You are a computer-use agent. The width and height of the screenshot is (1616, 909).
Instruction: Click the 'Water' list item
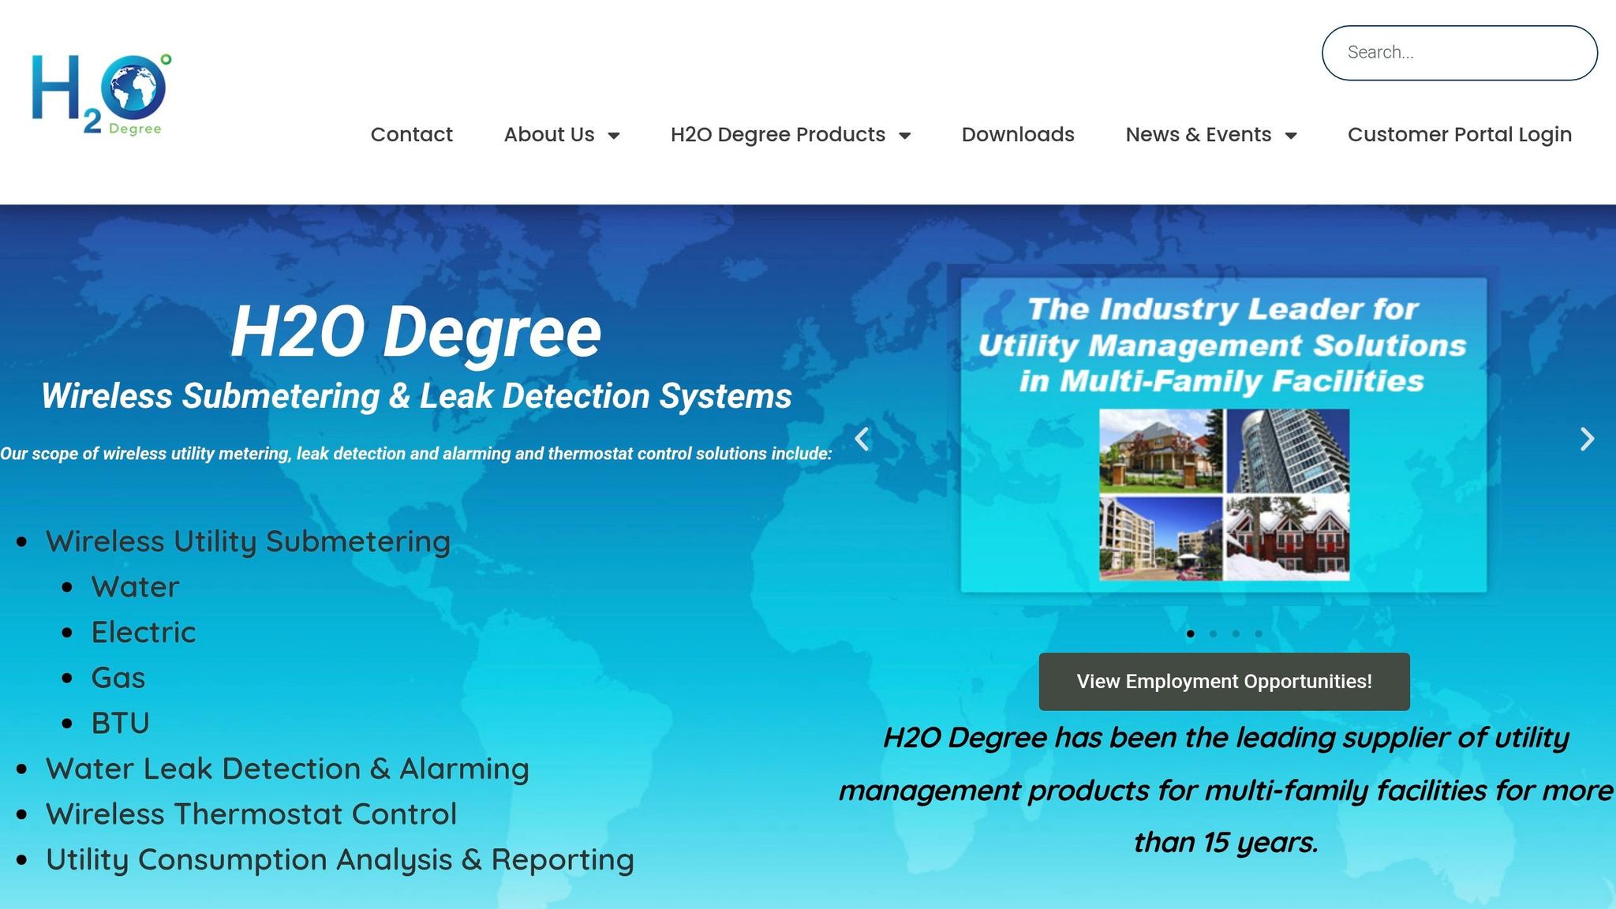coord(135,587)
